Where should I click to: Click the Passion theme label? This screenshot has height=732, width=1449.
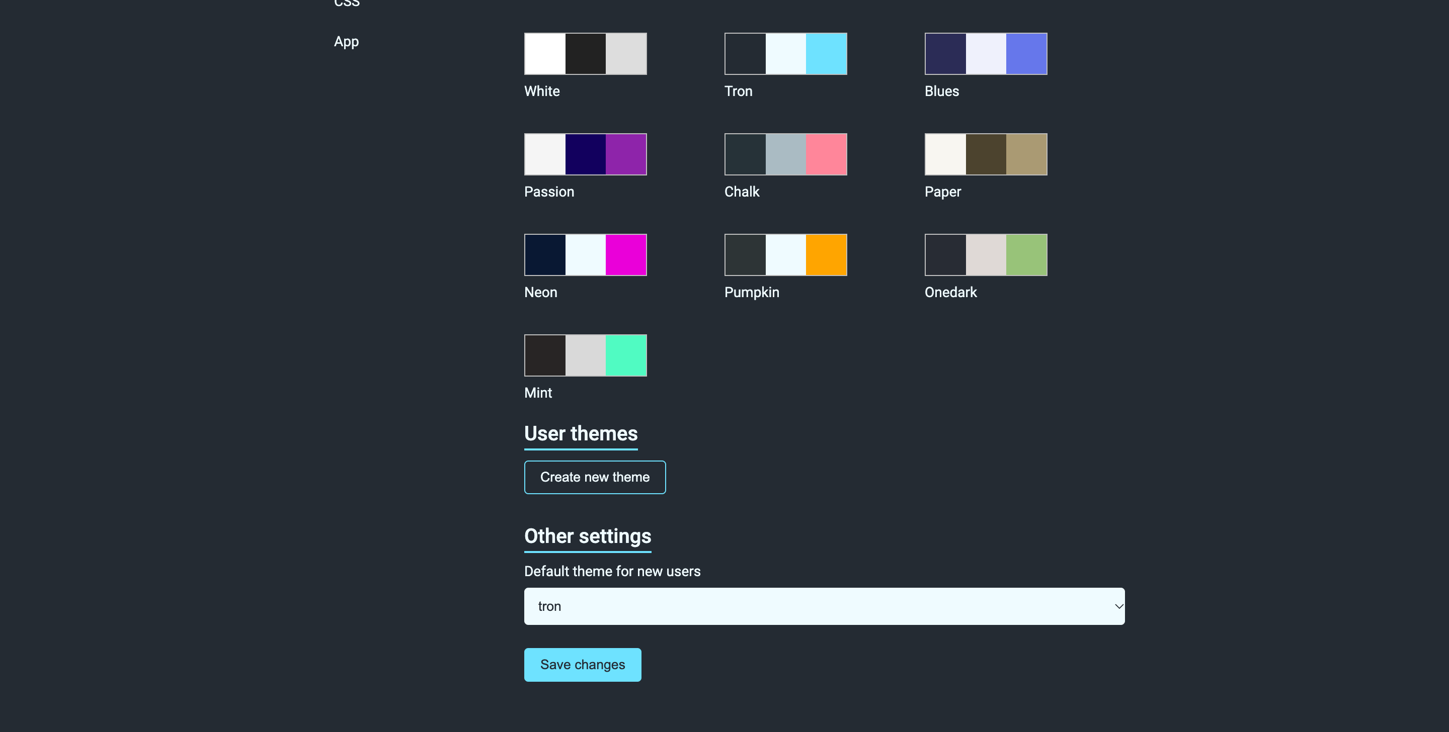click(549, 192)
